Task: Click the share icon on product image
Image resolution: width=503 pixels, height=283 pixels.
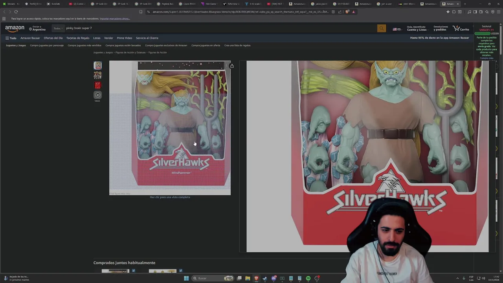Action: (x=232, y=66)
